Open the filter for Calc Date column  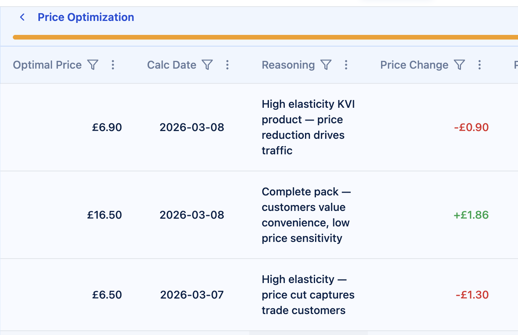point(208,65)
